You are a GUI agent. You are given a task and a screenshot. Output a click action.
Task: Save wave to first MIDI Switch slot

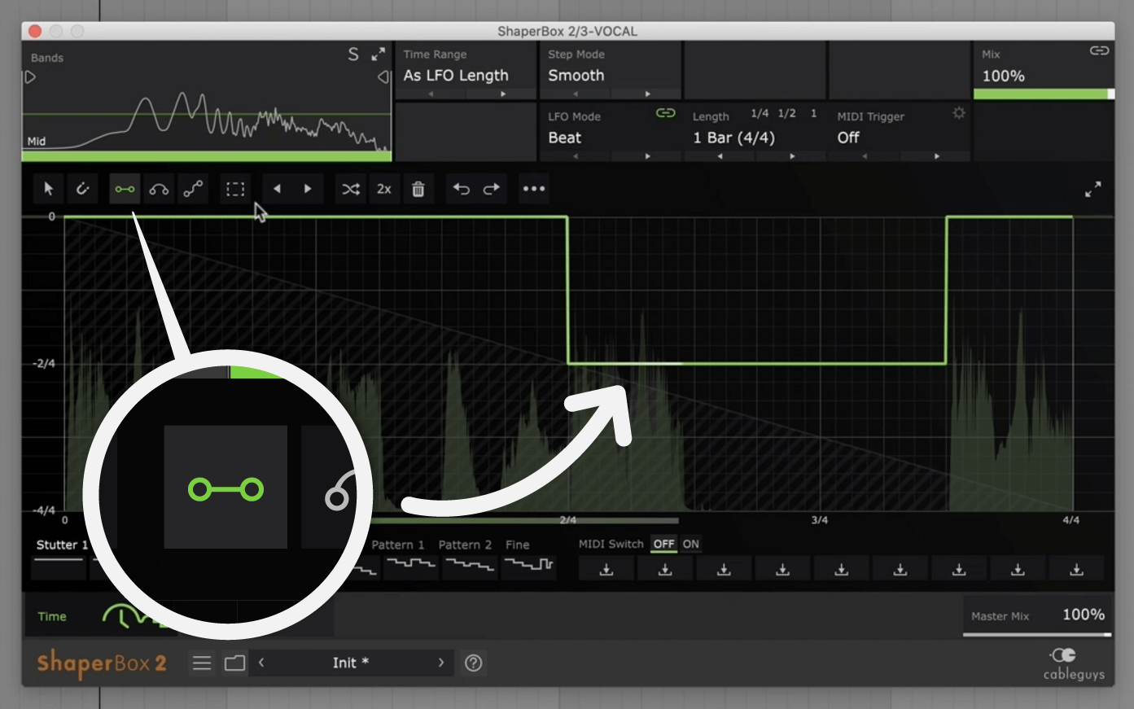606,569
